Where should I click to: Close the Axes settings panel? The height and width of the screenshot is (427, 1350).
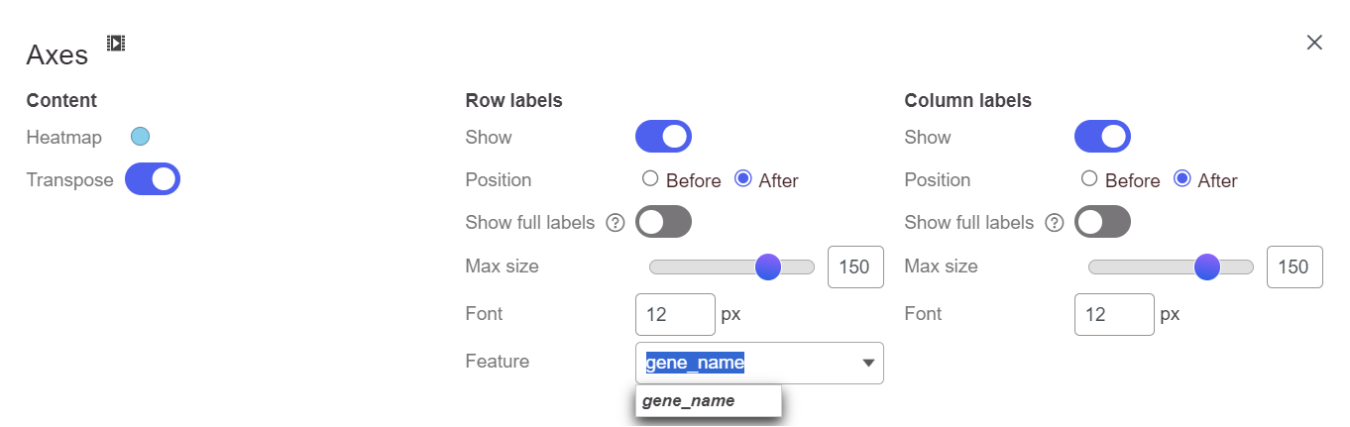pyautogui.click(x=1314, y=42)
